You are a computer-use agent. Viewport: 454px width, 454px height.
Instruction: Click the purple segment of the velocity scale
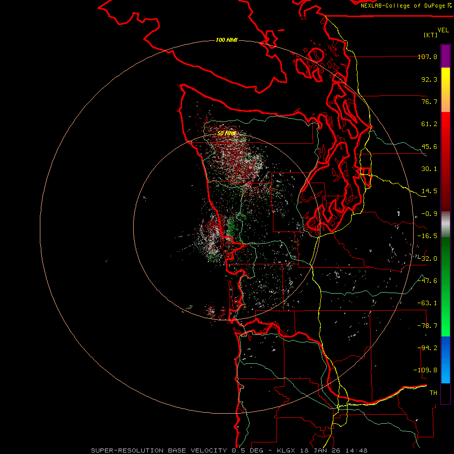coord(445,56)
